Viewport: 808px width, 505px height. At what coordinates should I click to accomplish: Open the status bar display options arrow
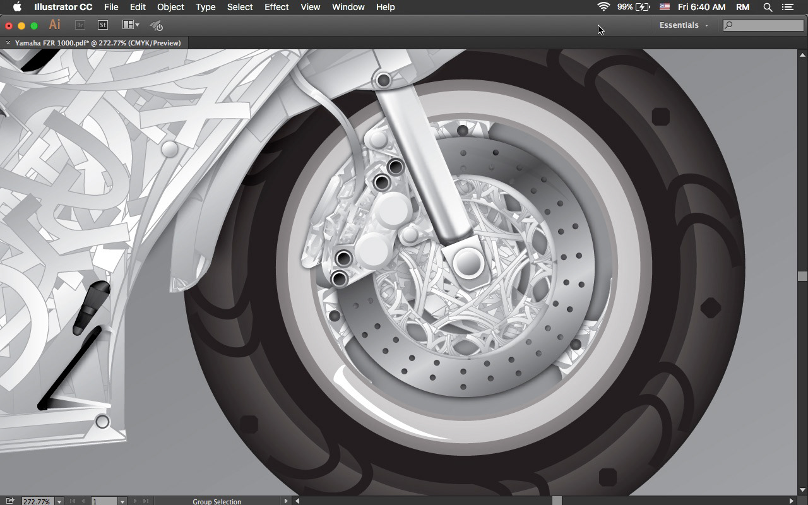pyautogui.click(x=285, y=501)
